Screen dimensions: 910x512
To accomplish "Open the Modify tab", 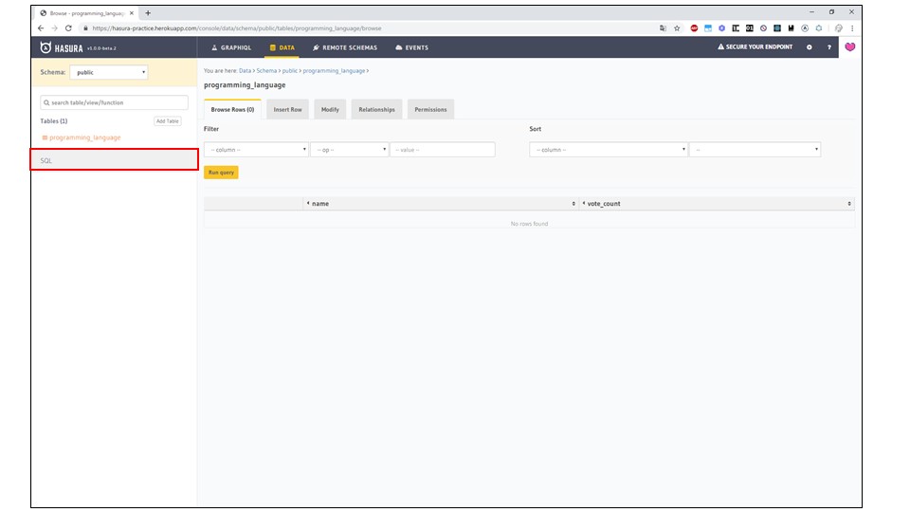I will pos(330,109).
